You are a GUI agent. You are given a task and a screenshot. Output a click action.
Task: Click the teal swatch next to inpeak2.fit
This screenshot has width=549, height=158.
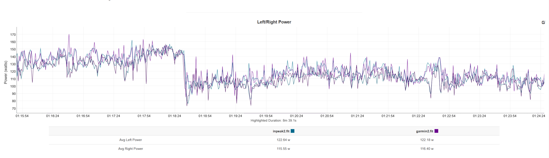292,131
